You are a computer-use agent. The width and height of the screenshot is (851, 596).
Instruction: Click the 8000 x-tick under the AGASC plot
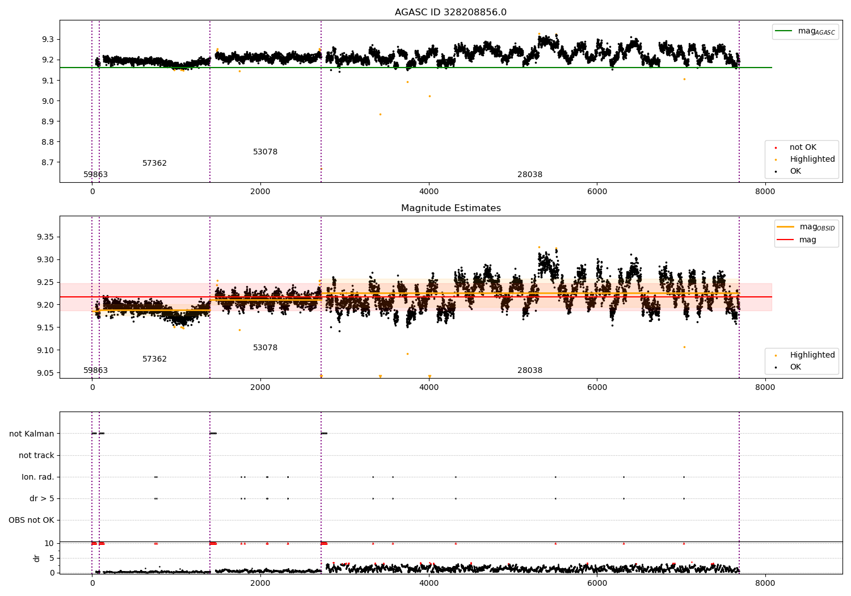[x=765, y=192]
